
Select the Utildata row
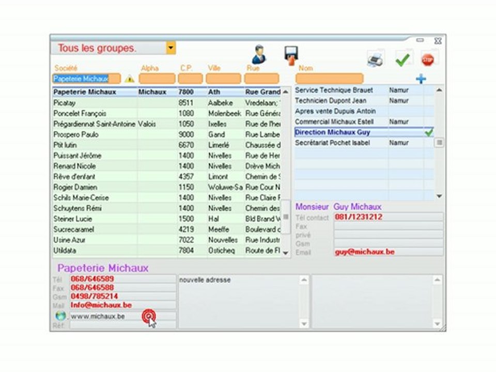(167, 251)
